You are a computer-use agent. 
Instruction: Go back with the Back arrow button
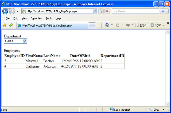5,11
